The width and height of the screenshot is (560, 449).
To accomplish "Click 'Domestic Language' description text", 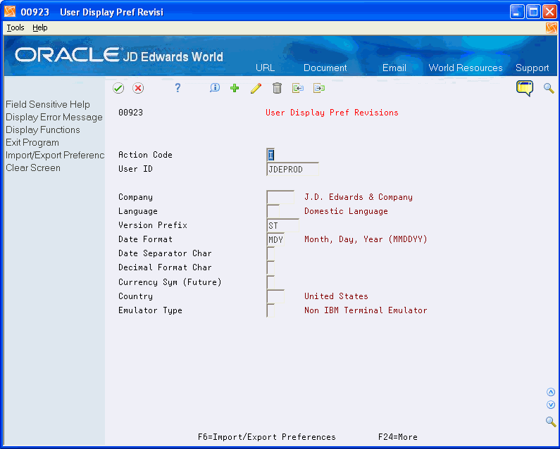I will tap(346, 211).
